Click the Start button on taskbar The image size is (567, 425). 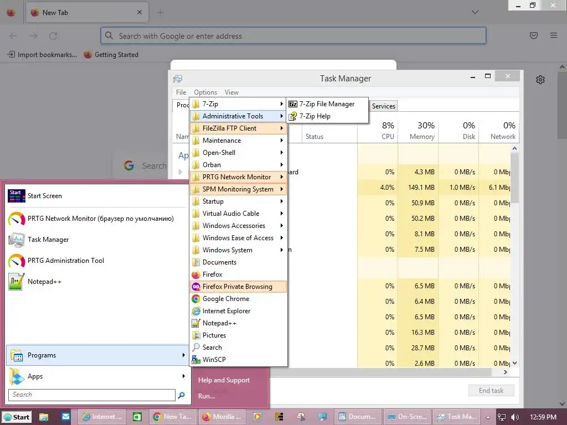click(16, 417)
